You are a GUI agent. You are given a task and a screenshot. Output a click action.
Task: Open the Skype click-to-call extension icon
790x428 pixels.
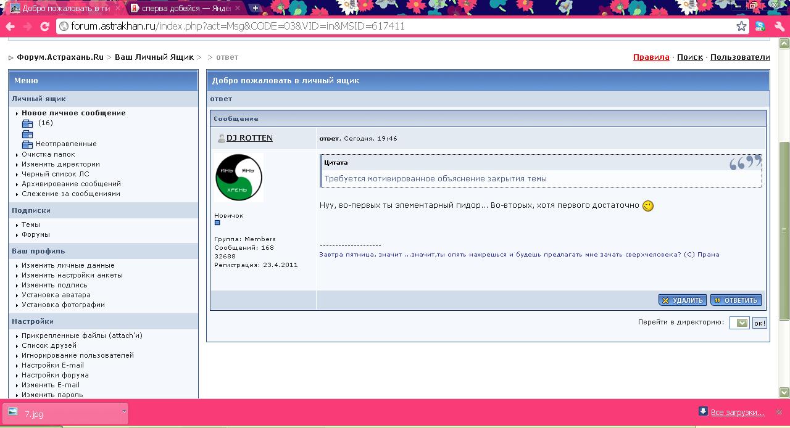(x=760, y=26)
